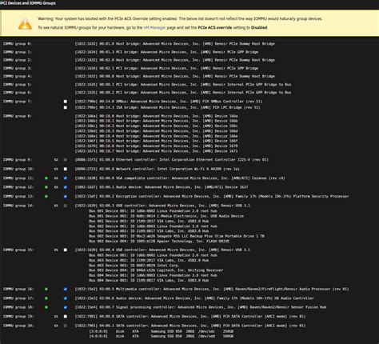Check the ISA bridge FCH LPC Bridge checkbox
Viewport: 379px width, 344px height.
(66, 107)
